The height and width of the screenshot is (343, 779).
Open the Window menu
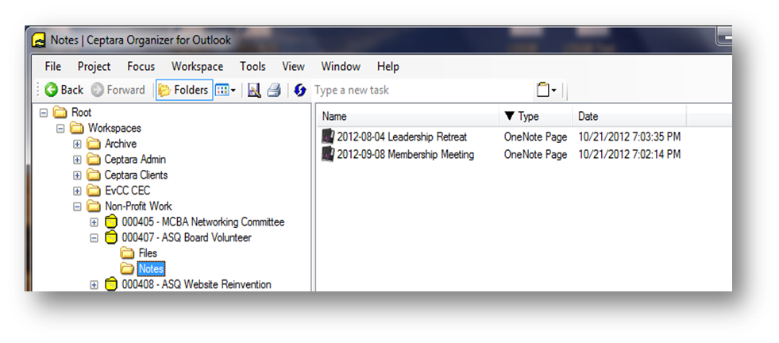coord(341,67)
